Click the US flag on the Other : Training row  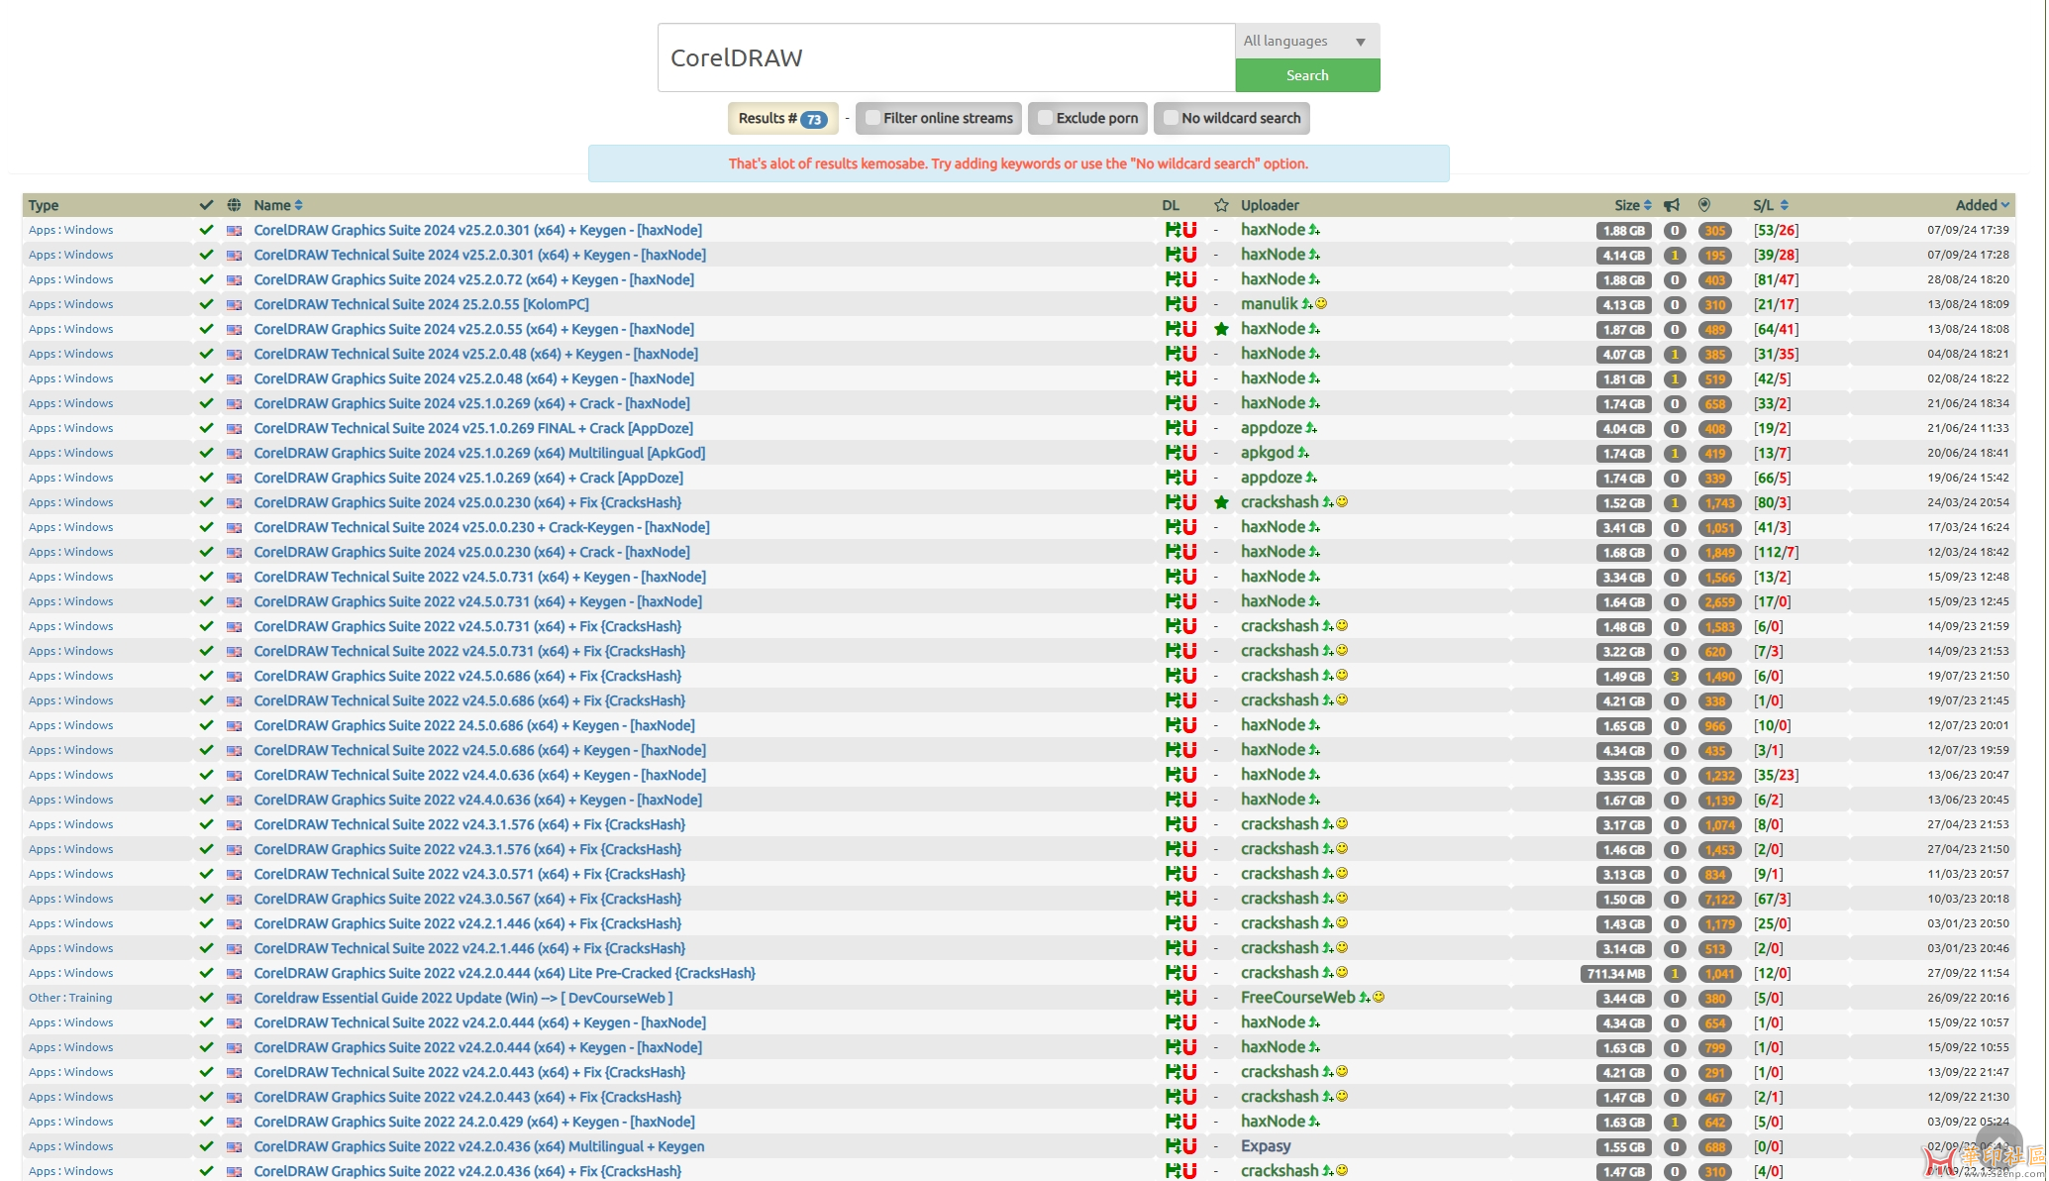tap(234, 999)
